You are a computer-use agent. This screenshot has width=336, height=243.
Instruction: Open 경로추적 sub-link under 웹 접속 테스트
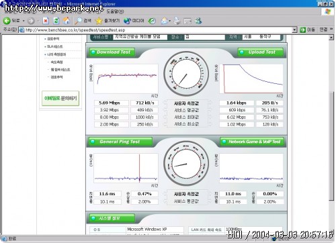point(56,77)
